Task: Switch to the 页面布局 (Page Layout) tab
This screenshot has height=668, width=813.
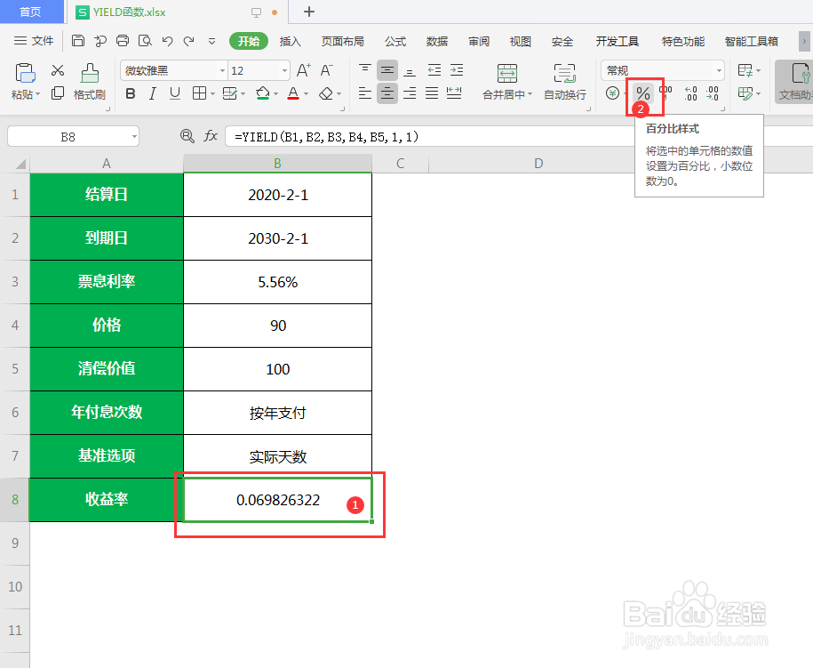Action: coord(342,41)
